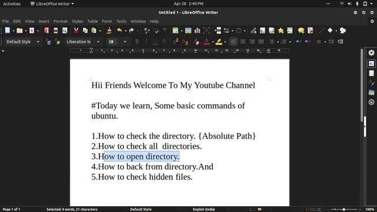Image resolution: width=377 pixels, height=212 pixels.
Task: Open the font color dropdown arrow
Action: click(x=213, y=42)
